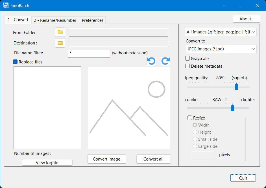Tick the Resize checkbox
The image size is (266, 188).
pyautogui.click(x=190, y=118)
